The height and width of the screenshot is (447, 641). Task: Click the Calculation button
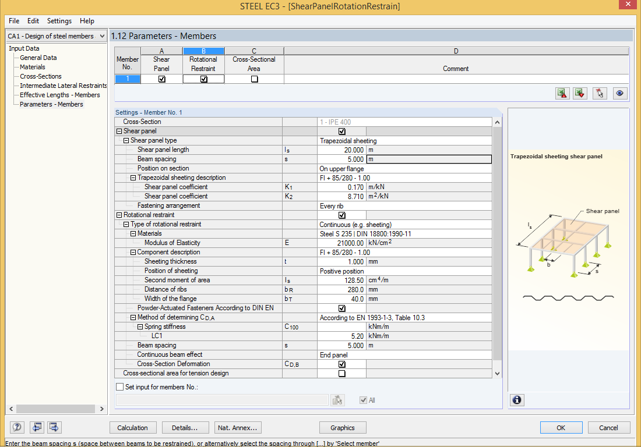click(133, 428)
